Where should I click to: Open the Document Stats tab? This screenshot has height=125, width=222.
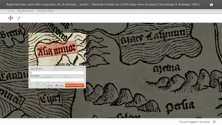click(x=45, y=11)
